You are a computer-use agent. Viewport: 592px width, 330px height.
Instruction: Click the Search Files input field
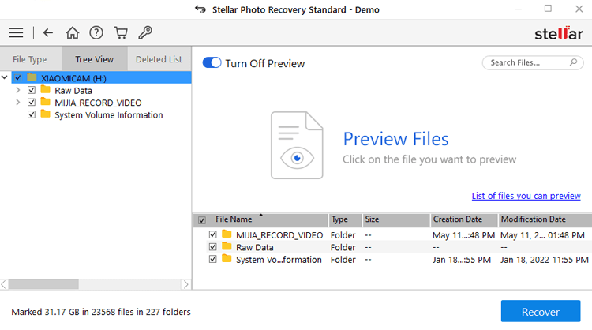532,62
